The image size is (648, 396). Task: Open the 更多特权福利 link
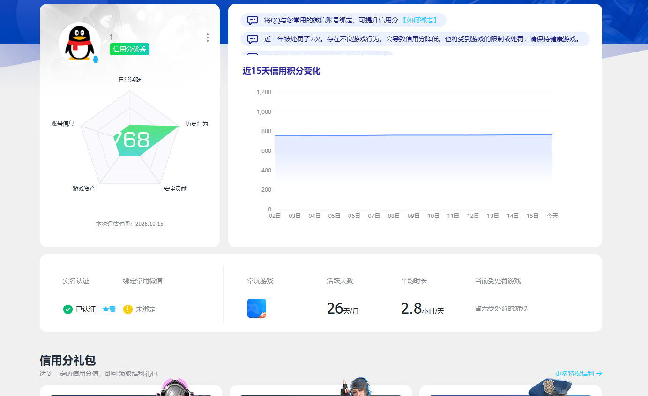(574, 374)
